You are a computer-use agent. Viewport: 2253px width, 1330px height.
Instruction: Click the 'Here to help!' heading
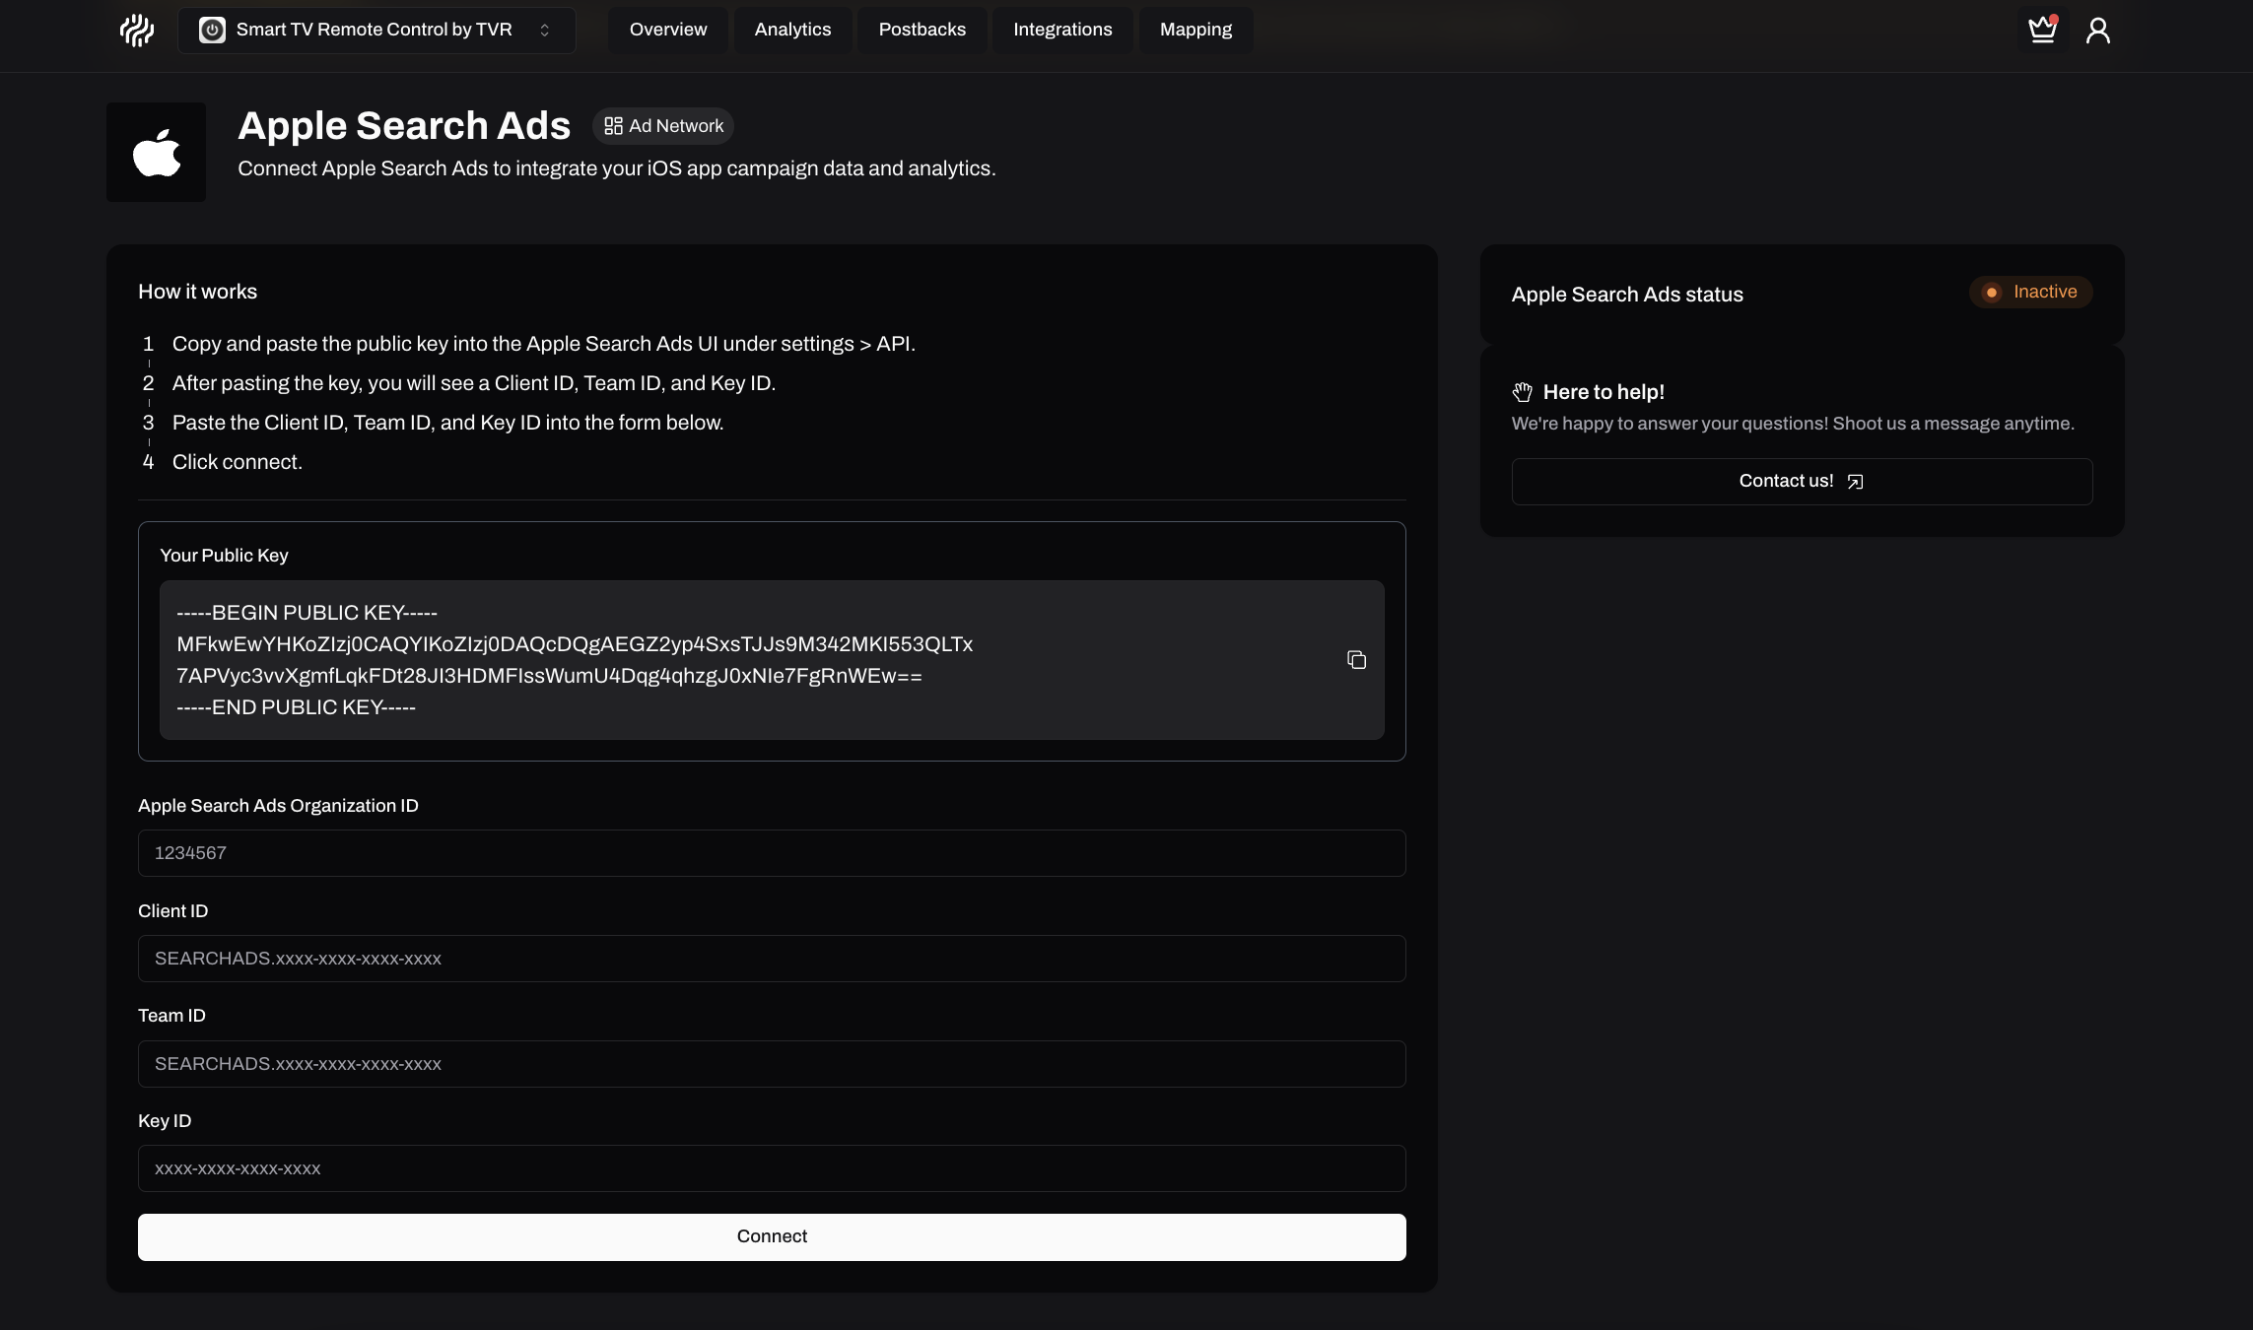point(1604,392)
